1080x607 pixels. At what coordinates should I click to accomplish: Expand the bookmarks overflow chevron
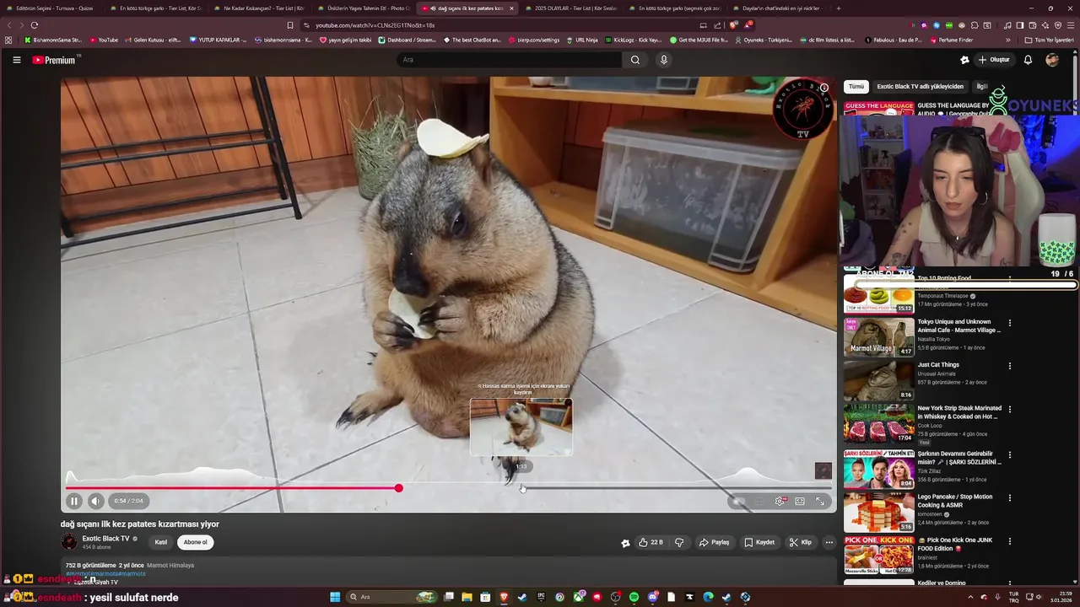(1007, 40)
